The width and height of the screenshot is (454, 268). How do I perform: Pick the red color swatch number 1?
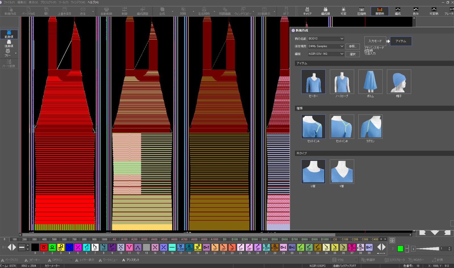(x=44, y=247)
